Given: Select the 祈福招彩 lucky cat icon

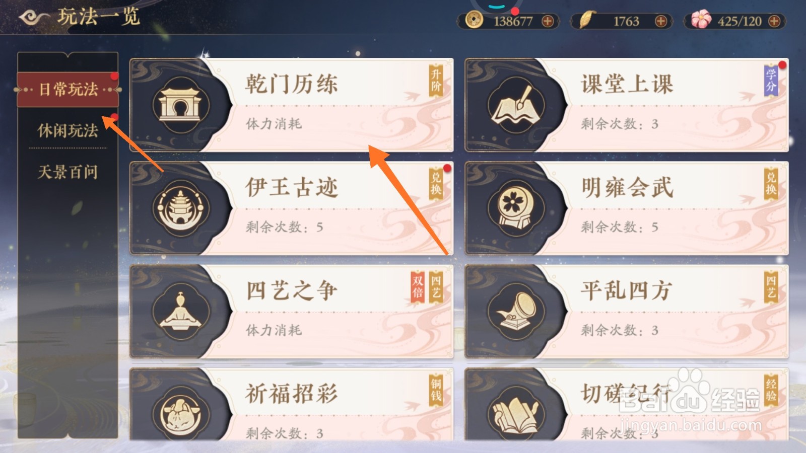Looking at the screenshot, I should coord(180,414).
